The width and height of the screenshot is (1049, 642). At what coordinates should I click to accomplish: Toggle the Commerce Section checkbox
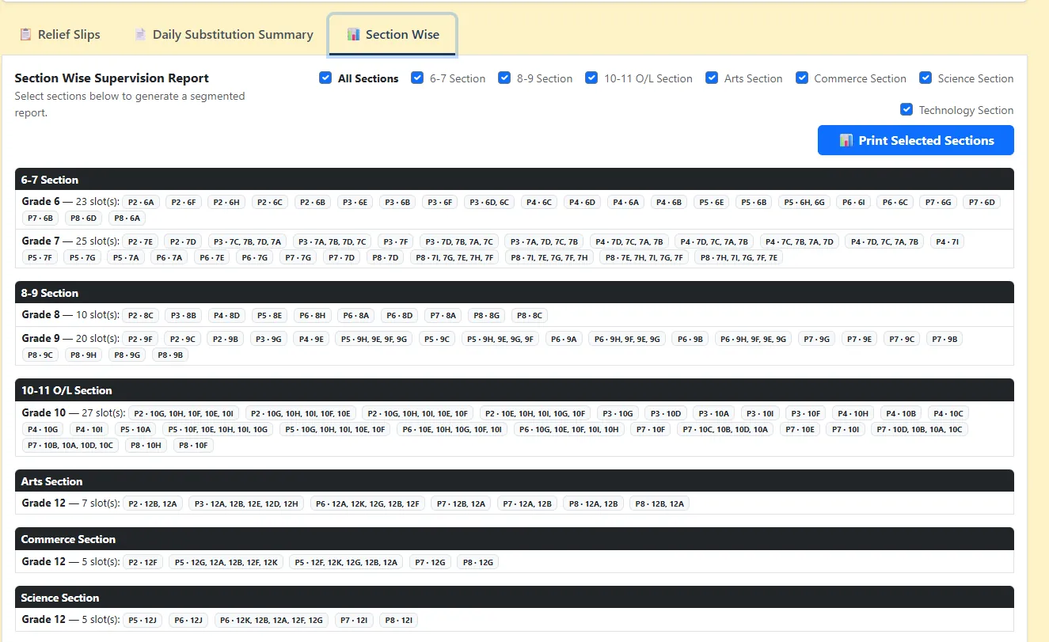802,78
